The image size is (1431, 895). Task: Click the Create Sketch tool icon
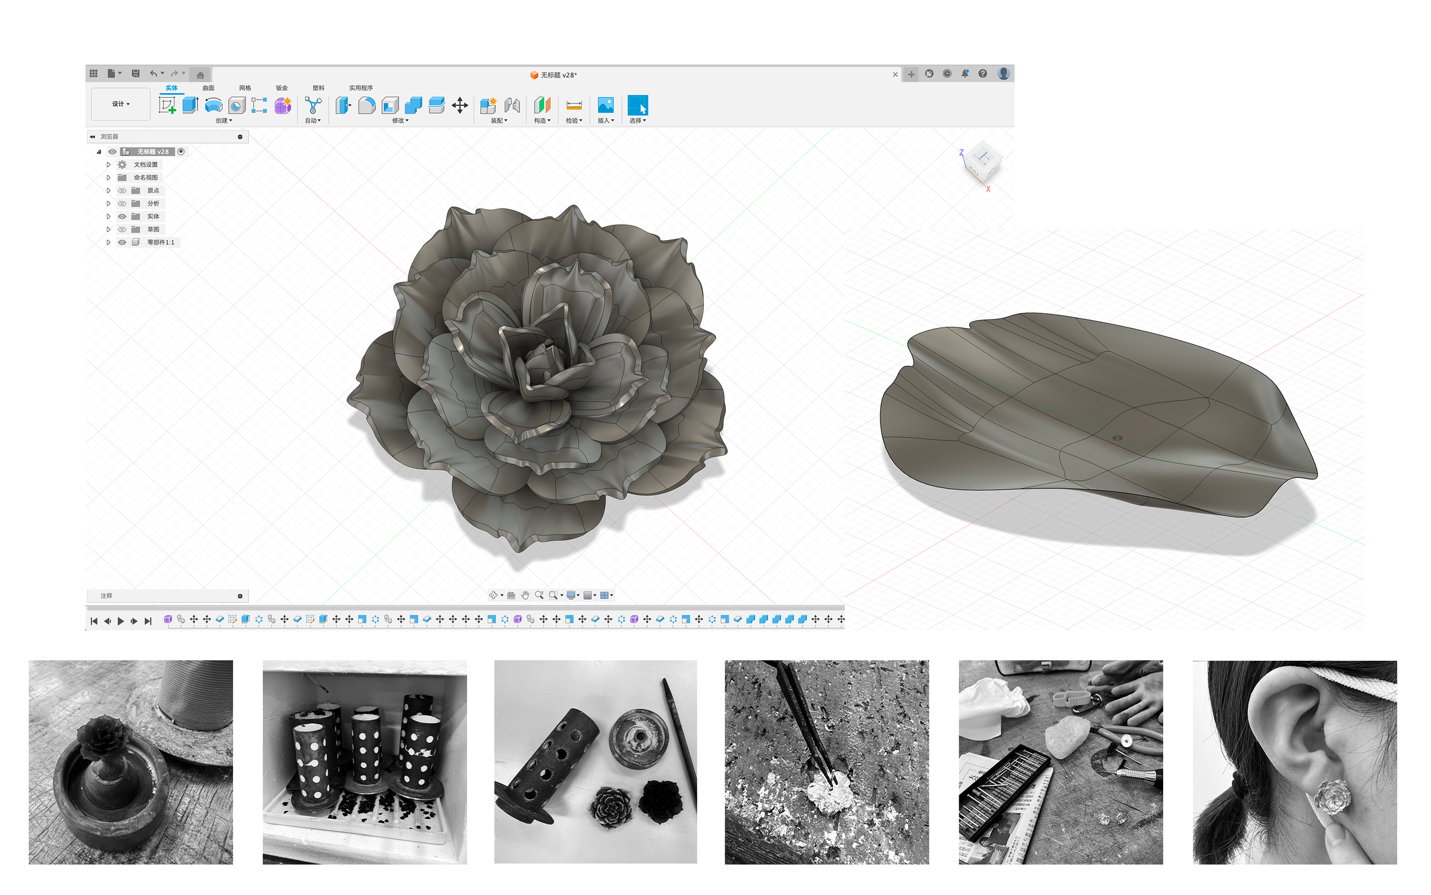click(x=167, y=105)
